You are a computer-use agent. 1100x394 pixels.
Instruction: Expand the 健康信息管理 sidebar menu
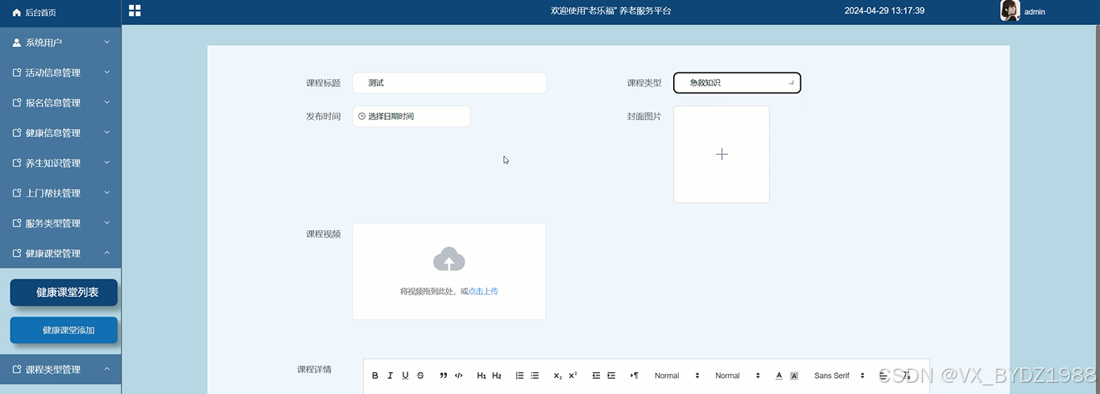point(60,133)
